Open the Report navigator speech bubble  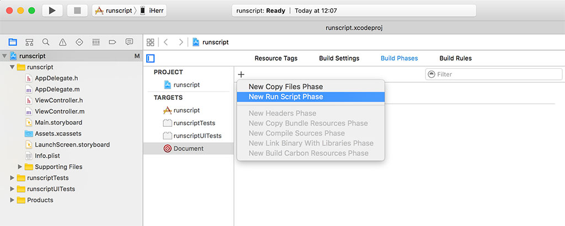(129, 42)
